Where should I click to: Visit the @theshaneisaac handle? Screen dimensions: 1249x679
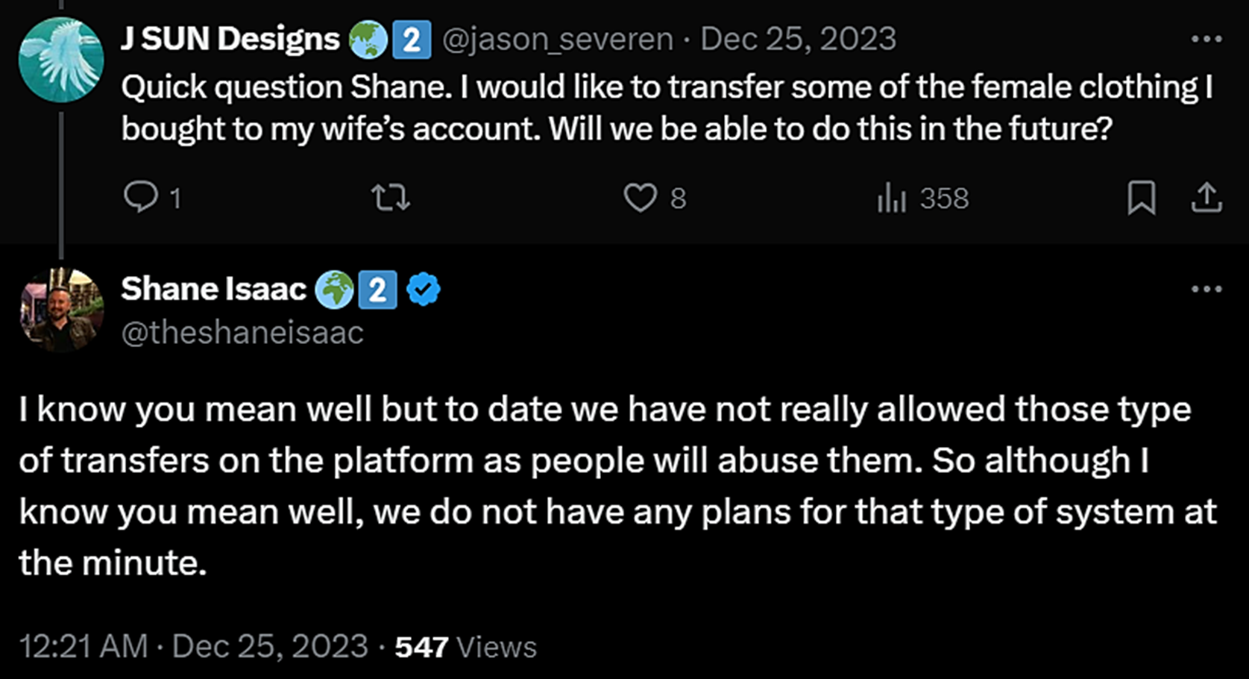(242, 333)
